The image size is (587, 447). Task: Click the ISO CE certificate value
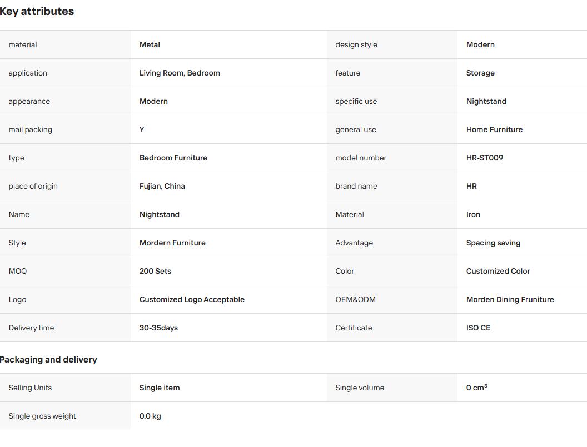(x=478, y=328)
